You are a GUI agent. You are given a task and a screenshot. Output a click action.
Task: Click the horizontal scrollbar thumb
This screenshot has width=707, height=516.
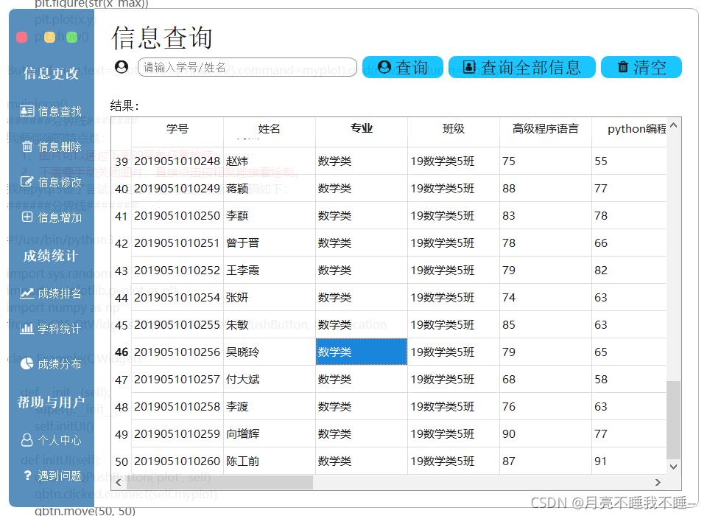219,482
